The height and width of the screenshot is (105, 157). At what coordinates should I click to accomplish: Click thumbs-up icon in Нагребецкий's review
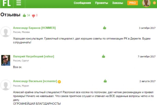coord(104,56)
